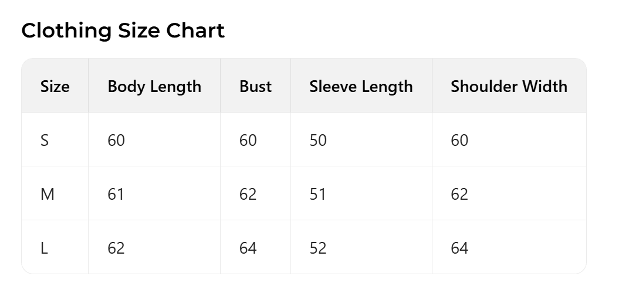Select the M size row label
Viewport: 639px width, 290px height.
tap(47, 194)
